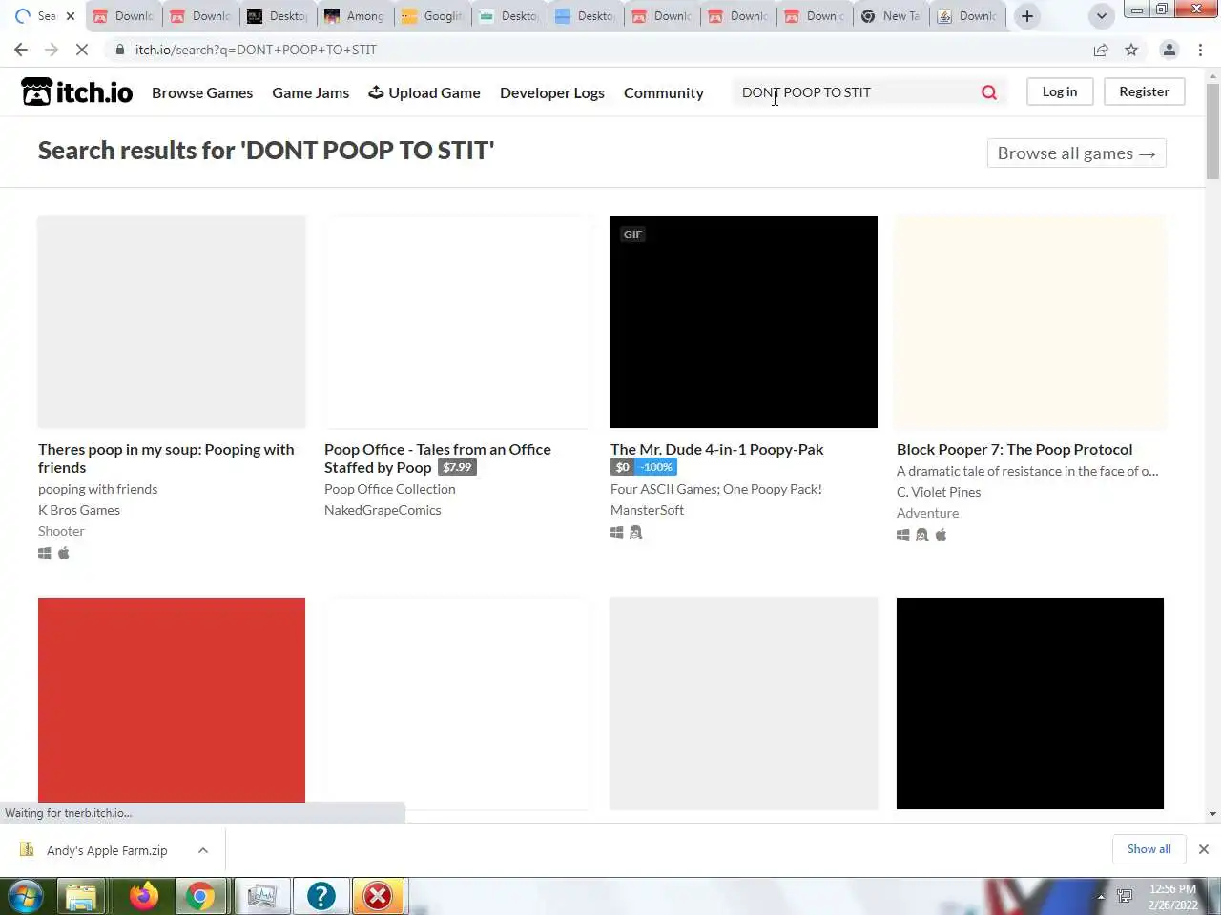Open Developer Logs page

click(x=552, y=92)
